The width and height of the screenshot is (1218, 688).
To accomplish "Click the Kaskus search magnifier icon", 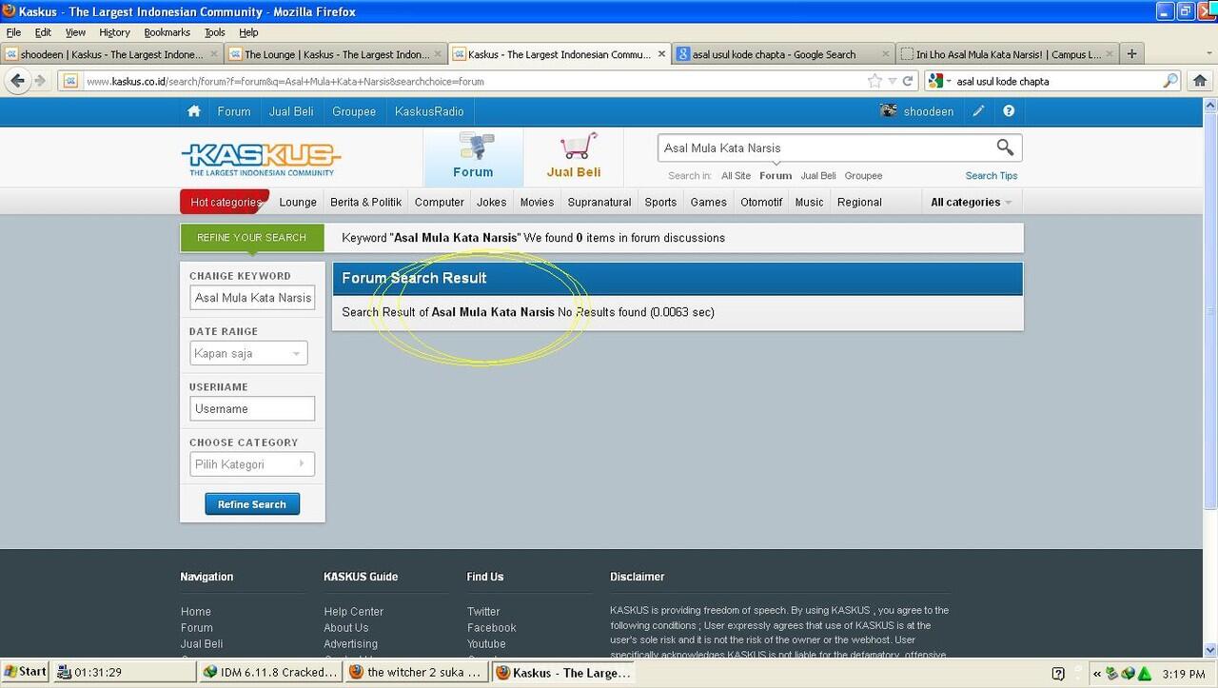I will (1005, 147).
